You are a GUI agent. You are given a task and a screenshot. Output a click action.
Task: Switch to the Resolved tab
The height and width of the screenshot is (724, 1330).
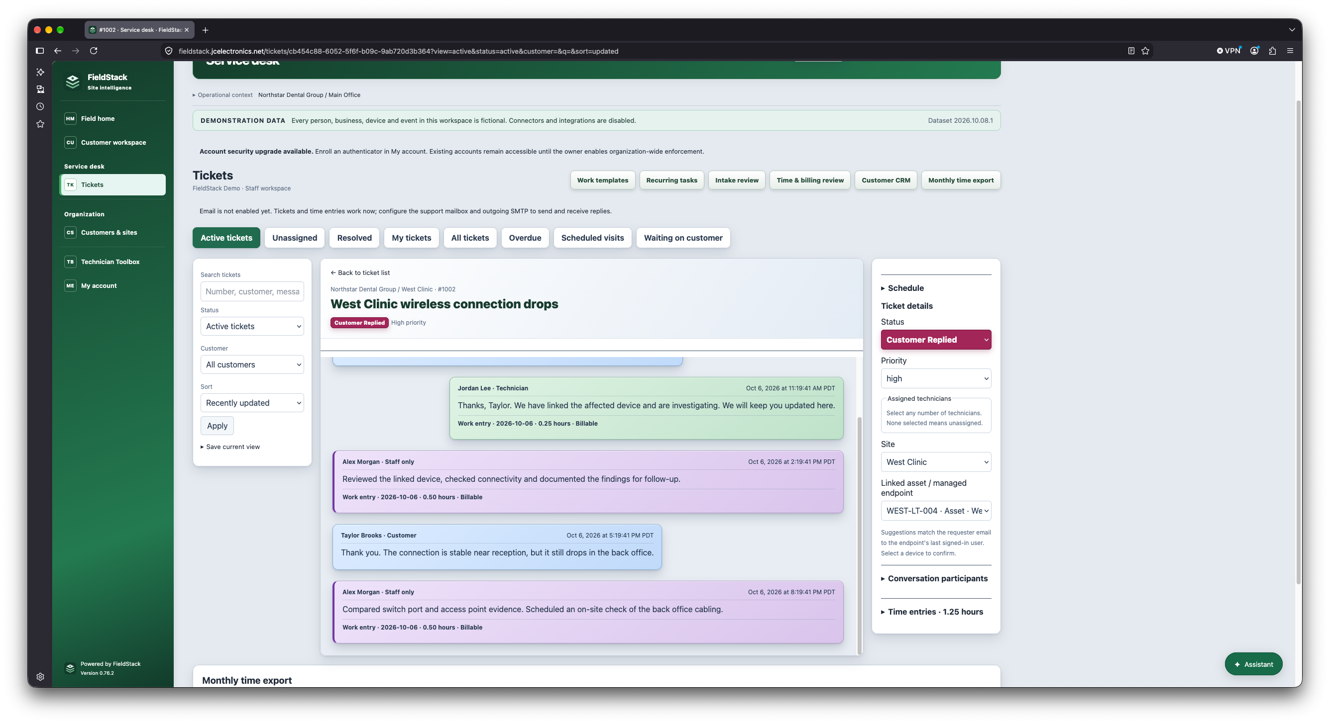pos(354,238)
